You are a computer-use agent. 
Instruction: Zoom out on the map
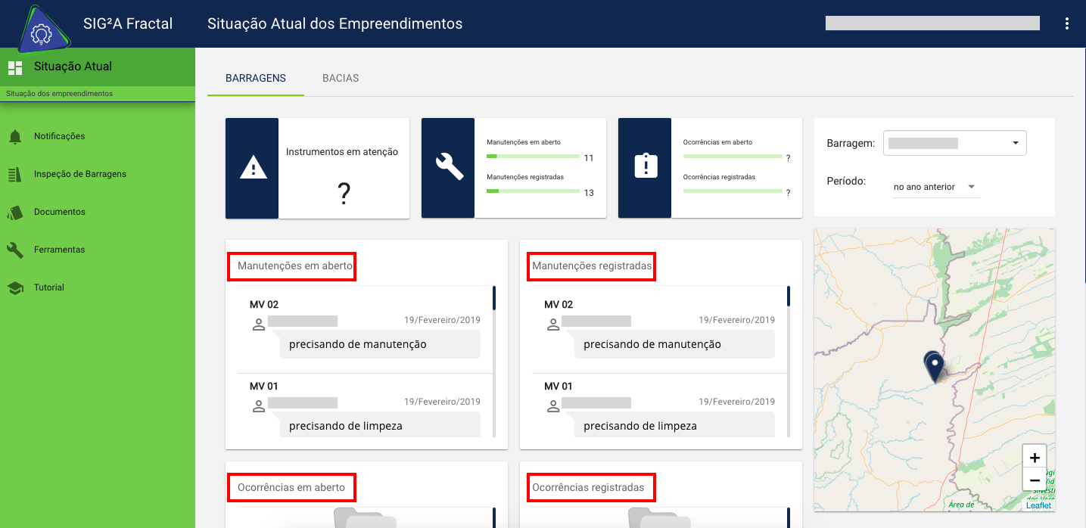[x=1035, y=480]
